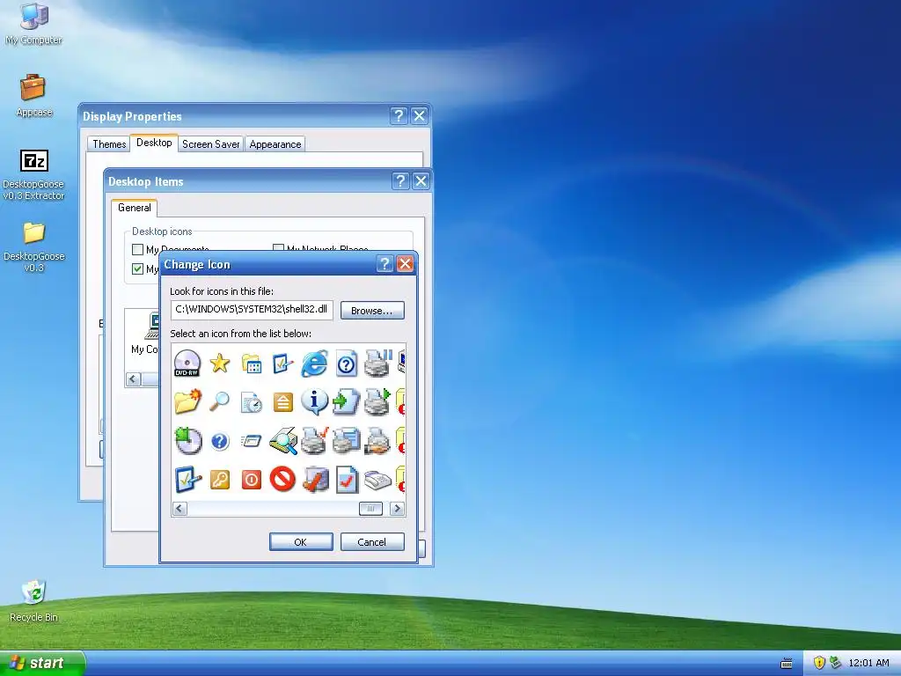The height and width of the screenshot is (676, 901).
Task: Select the DVD-RW disc icon
Action: [187, 364]
